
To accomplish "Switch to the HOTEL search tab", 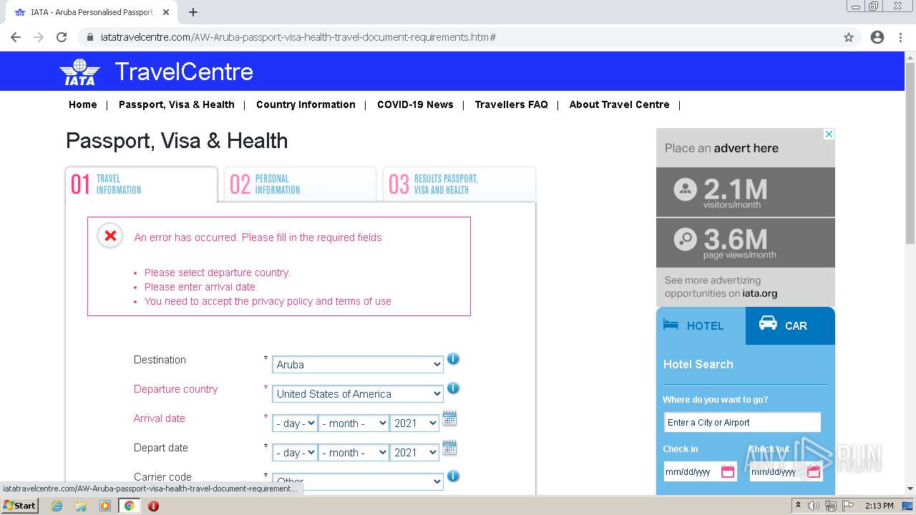I will (701, 325).
